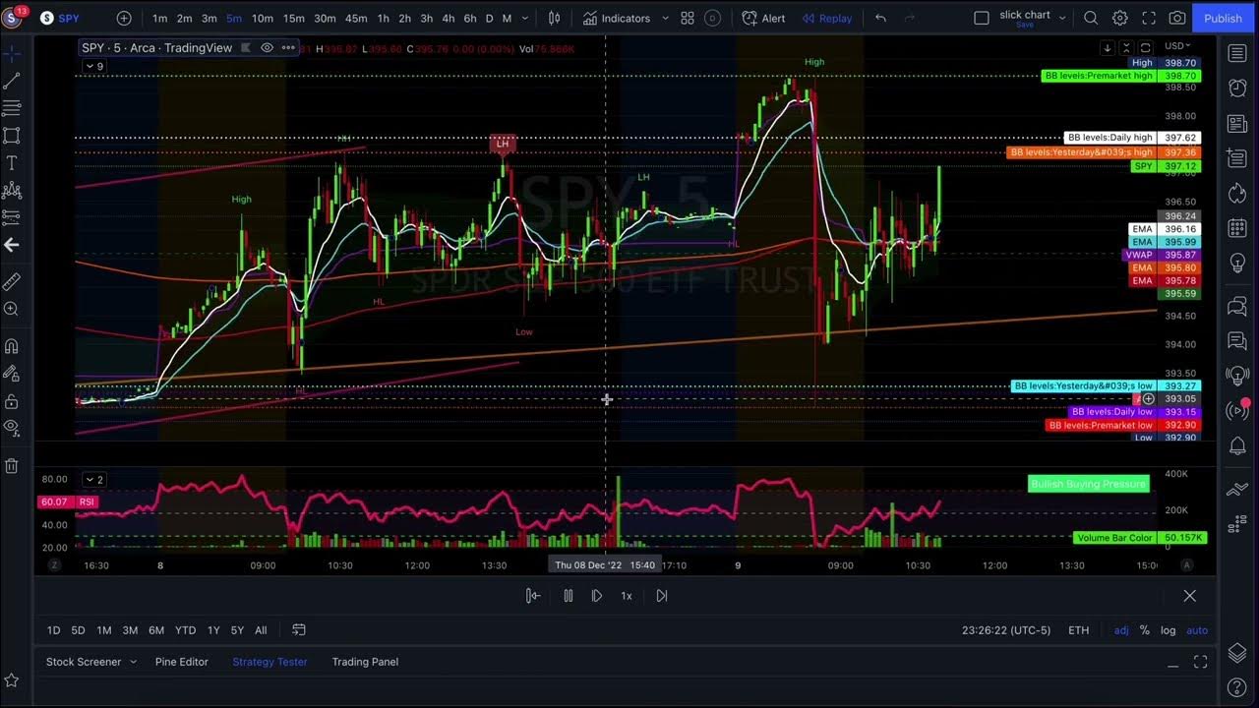Open the quick search magnifier
This screenshot has height=708, width=1259.
tap(1091, 18)
